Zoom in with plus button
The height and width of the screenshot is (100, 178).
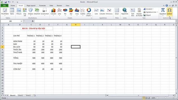[174, 98]
